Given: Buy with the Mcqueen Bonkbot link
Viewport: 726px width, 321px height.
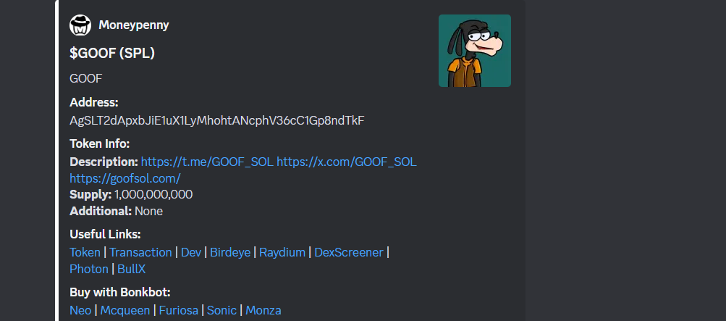Looking at the screenshot, I should click(125, 310).
